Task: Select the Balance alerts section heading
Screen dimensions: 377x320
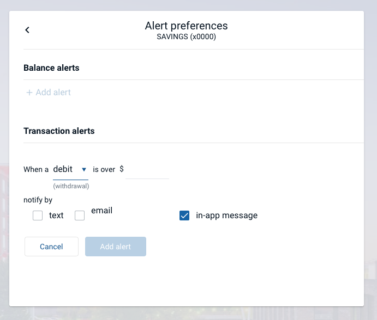Action: coord(51,68)
